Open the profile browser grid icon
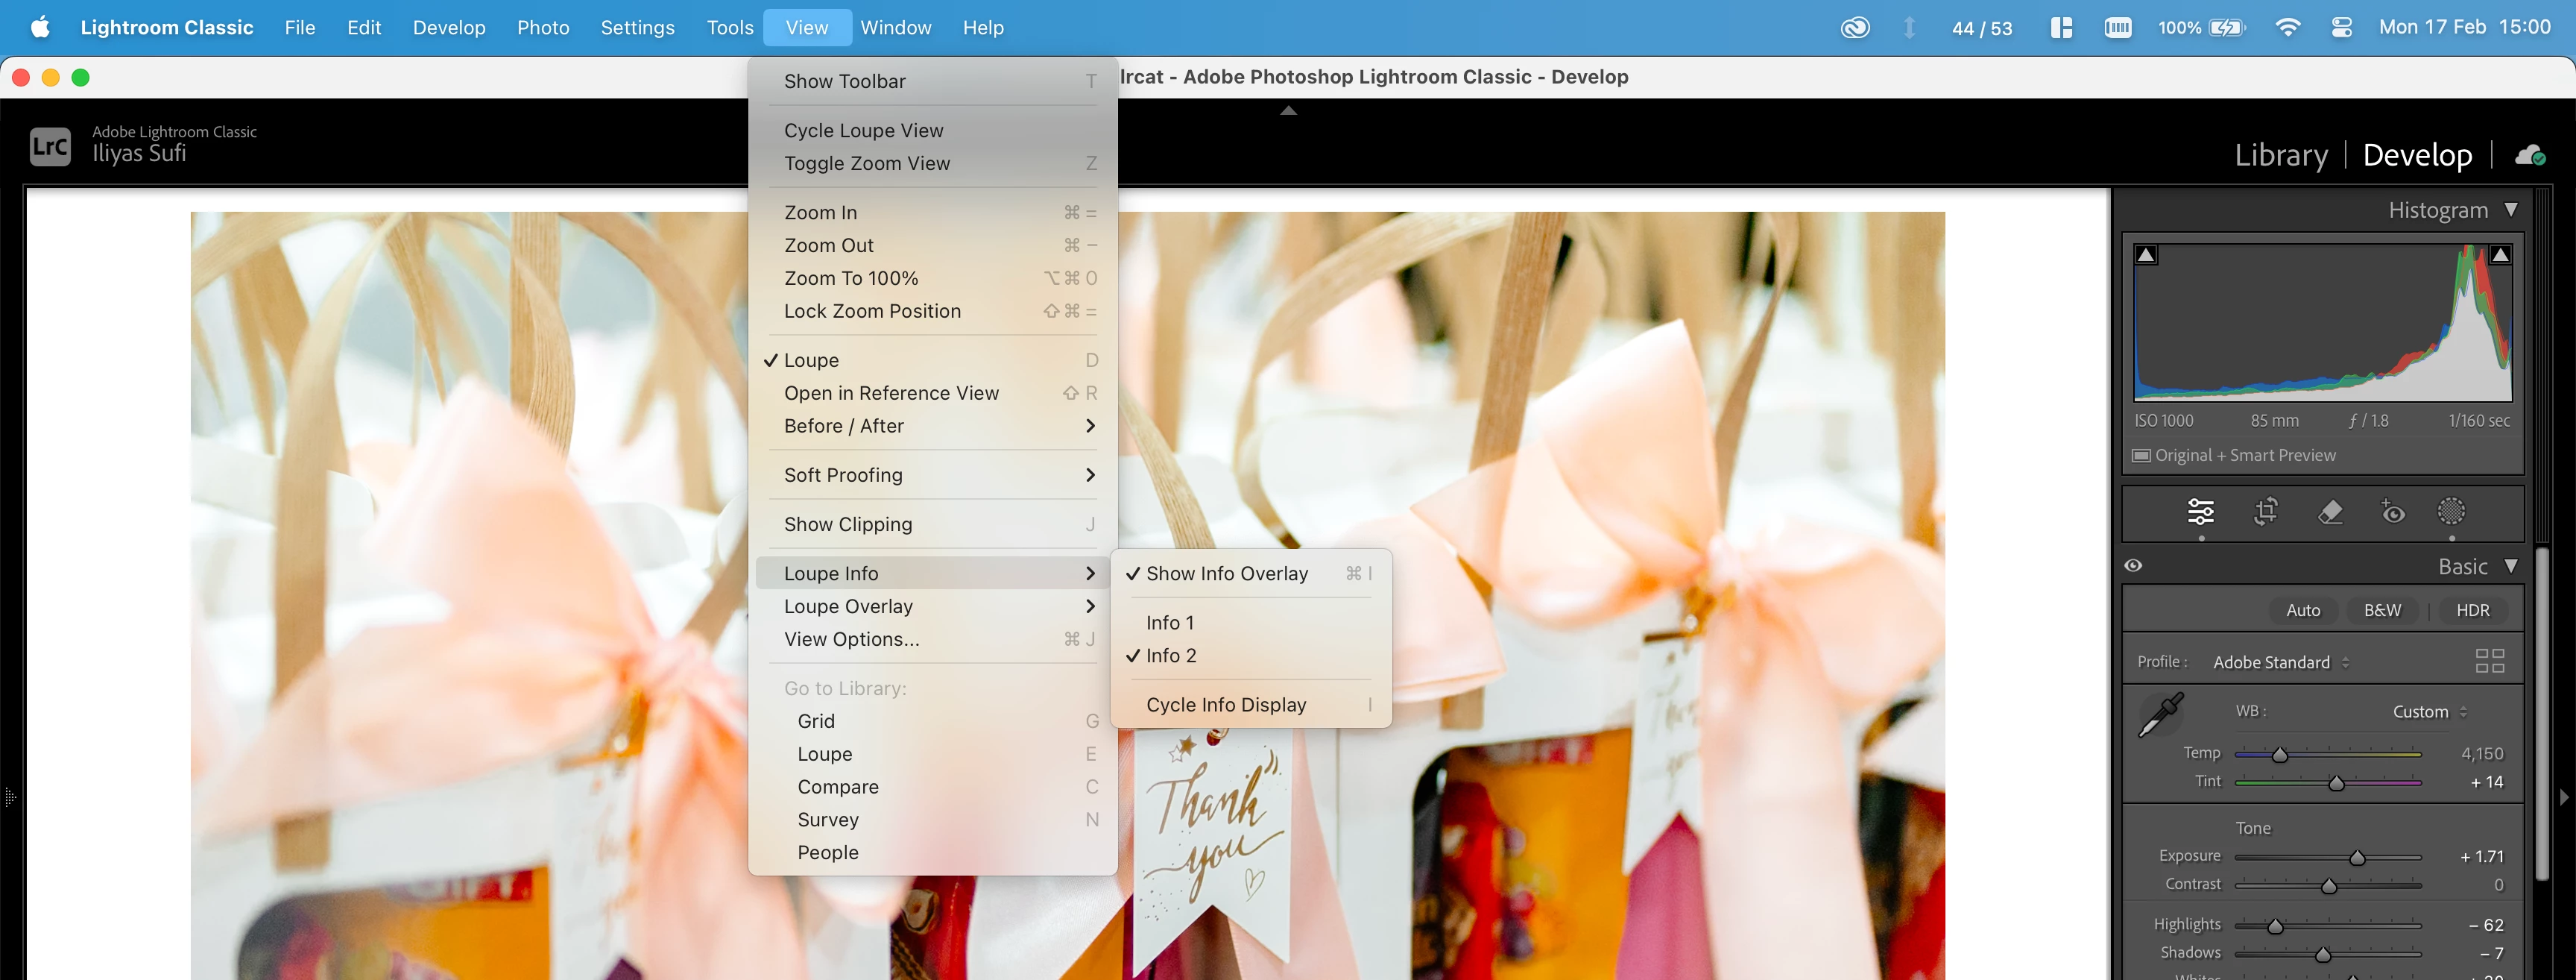The image size is (2576, 980). tap(2488, 661)
